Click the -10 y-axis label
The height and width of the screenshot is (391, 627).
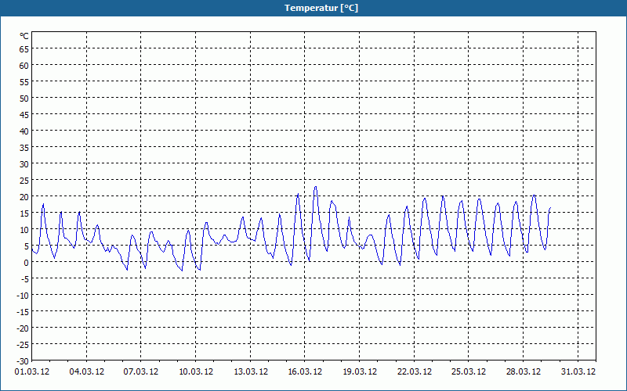(x=23, y=296)
